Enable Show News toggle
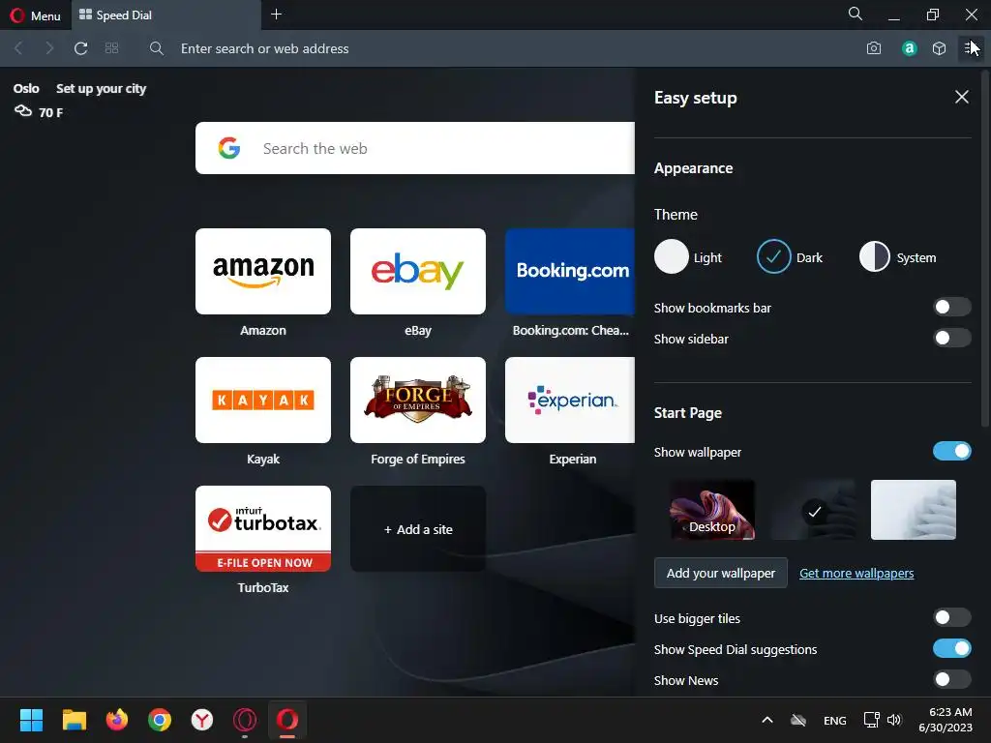This screenshot has height=743, width=991. pyautogui.click(x=952, y=679)
